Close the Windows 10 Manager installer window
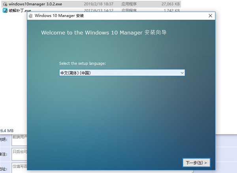Screen dimensions: 237x173 click(210, 16)
